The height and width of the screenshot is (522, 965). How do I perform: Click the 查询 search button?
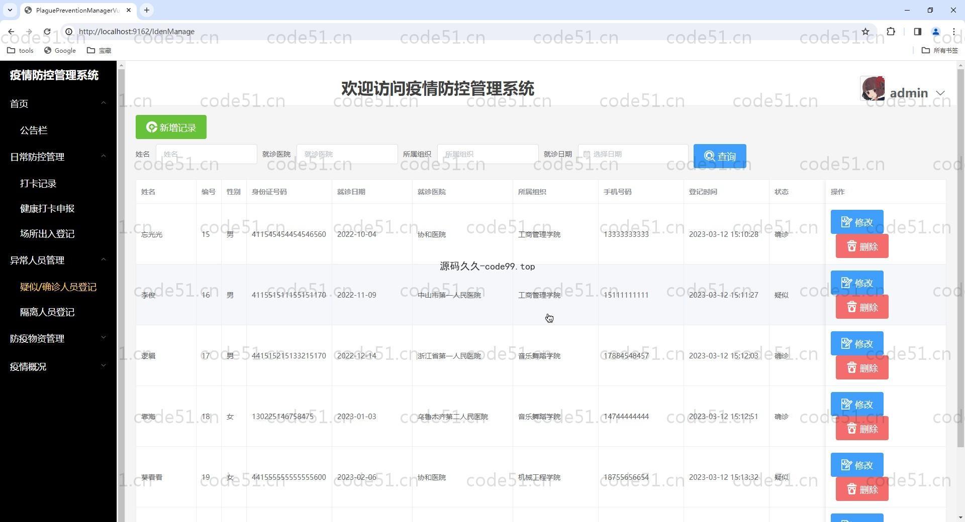pos(720,156)
